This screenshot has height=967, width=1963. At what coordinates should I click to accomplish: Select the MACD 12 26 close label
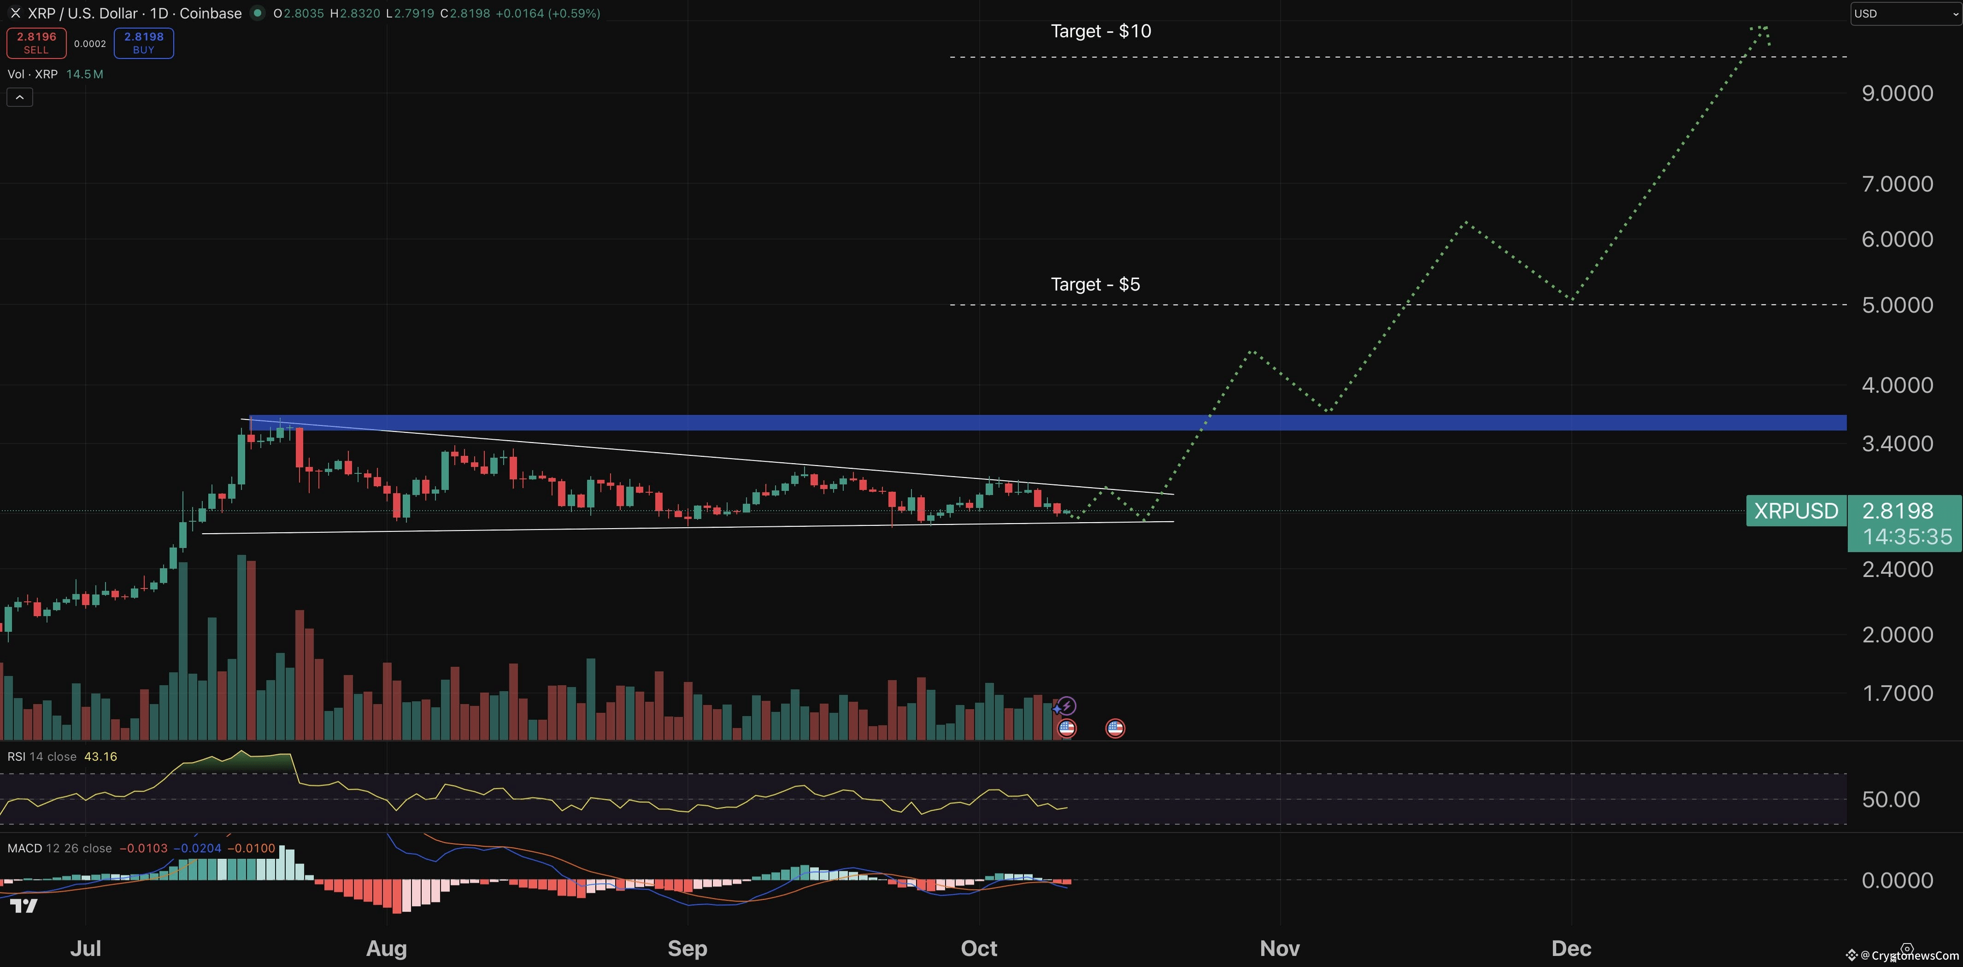[x=59, y=848]
